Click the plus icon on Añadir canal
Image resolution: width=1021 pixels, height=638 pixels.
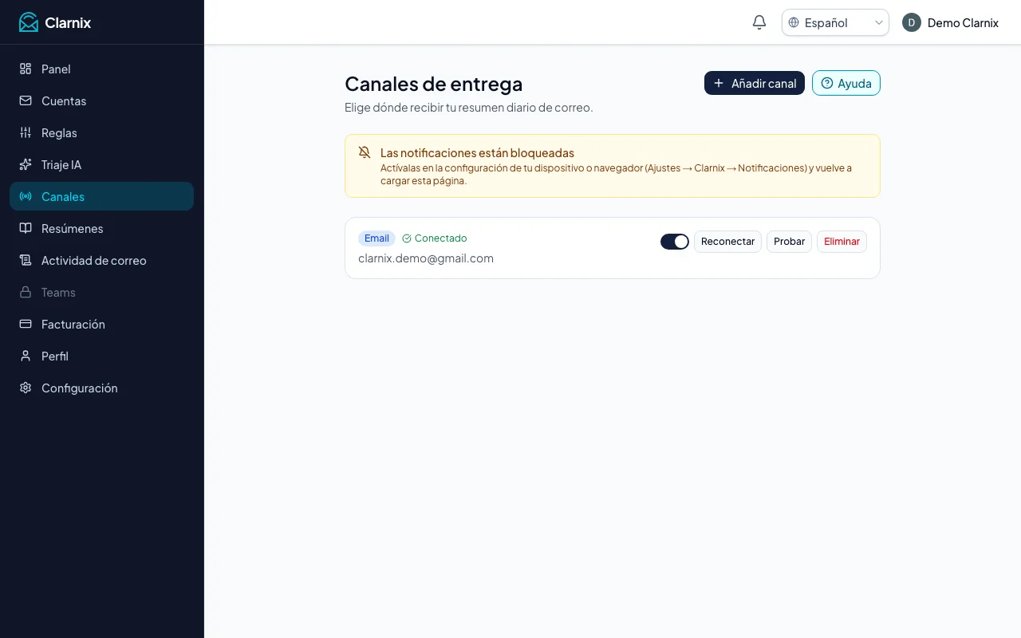[719, 83]
